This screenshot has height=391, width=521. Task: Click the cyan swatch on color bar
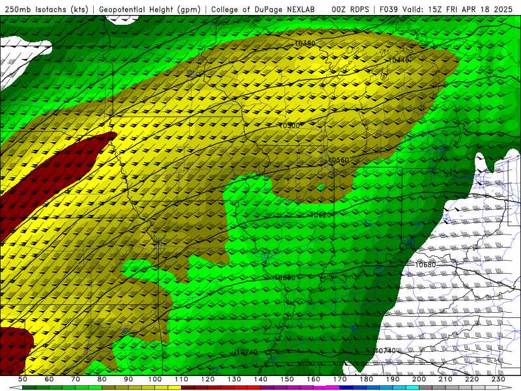point(412,388)
